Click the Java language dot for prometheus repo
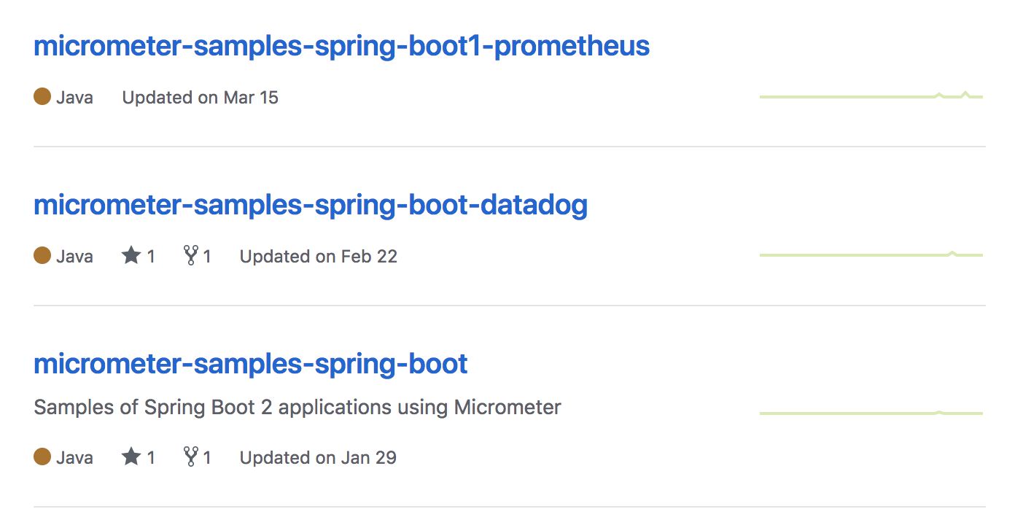The image size is (1015, 509). pyautogui.click(x=42, y=96)
